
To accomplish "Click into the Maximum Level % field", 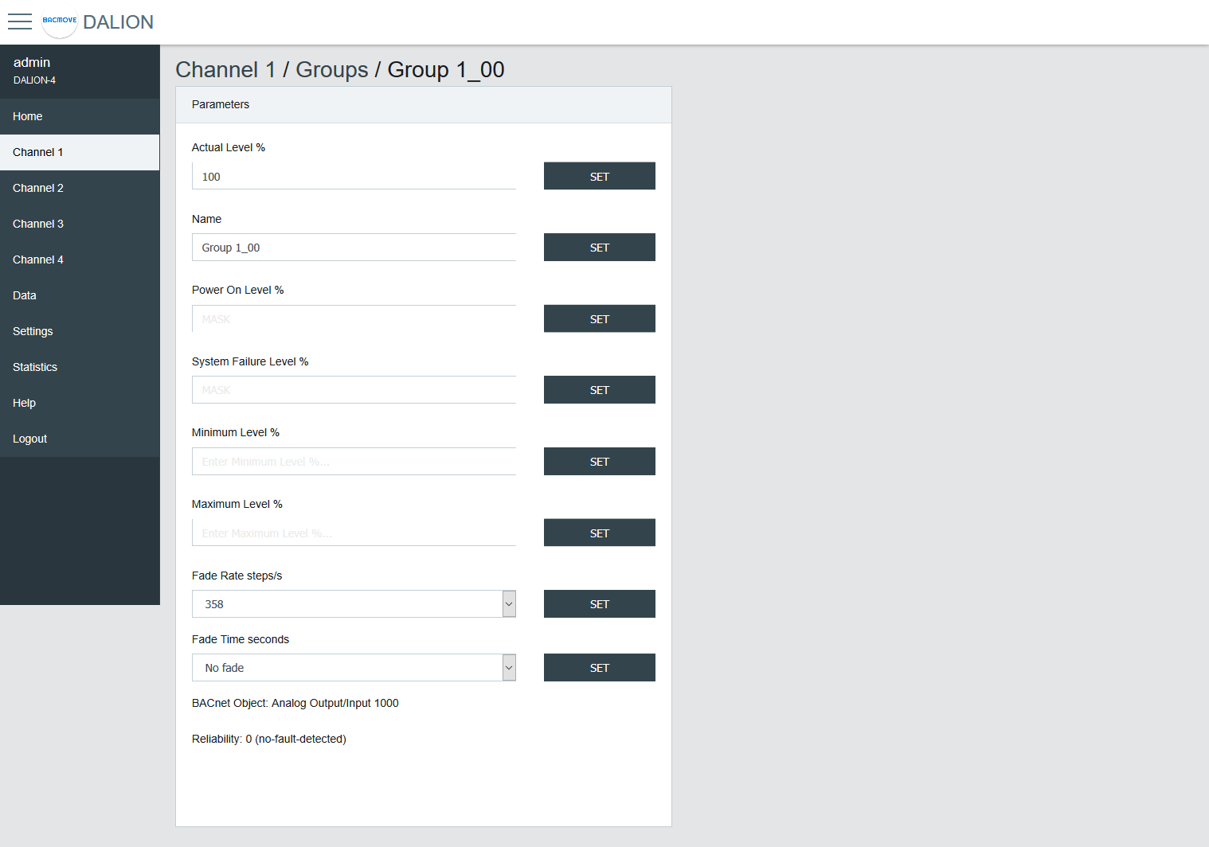I will (x=354, y=533).
